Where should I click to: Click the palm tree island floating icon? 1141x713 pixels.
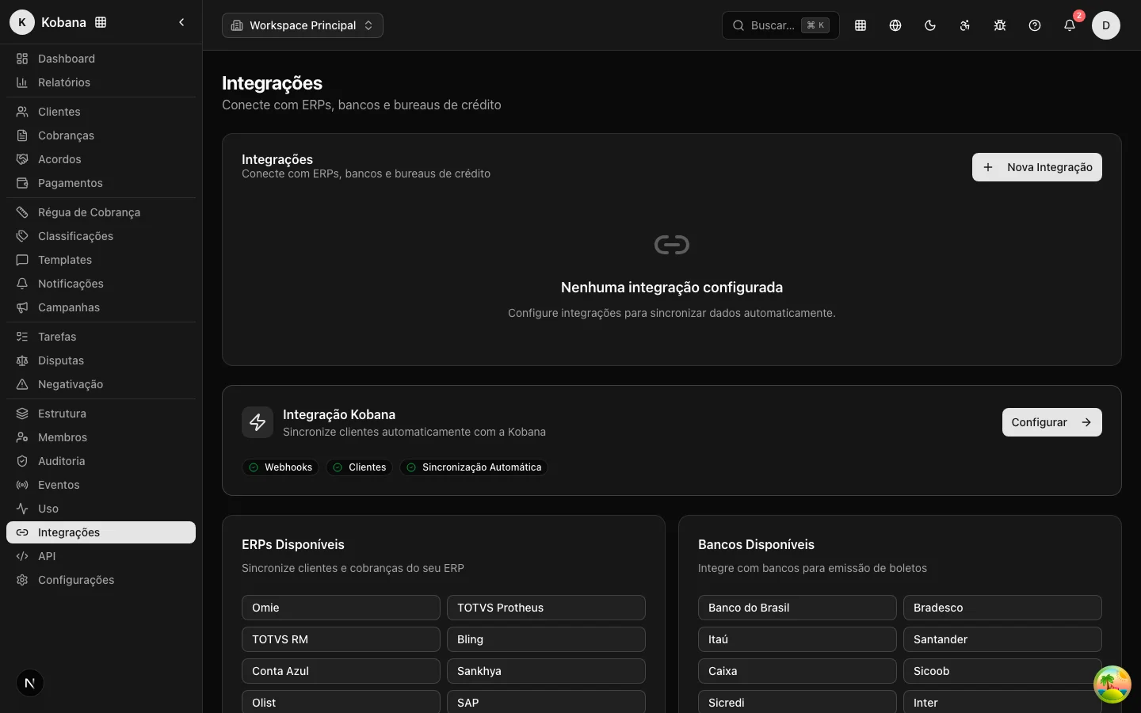[1112, 684]
